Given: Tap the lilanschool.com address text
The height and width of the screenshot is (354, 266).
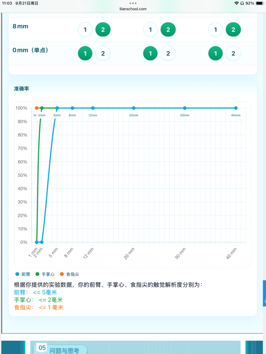Looking at the screenshot, I should tap(133, 9).
